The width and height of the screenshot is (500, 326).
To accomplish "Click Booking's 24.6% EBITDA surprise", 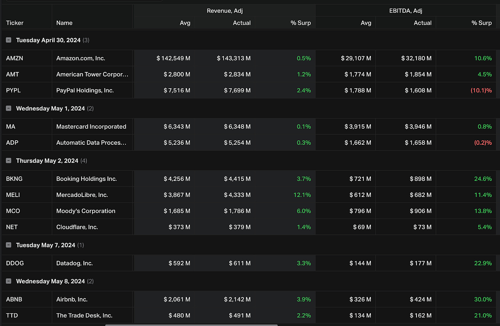I will coord(483,179).
